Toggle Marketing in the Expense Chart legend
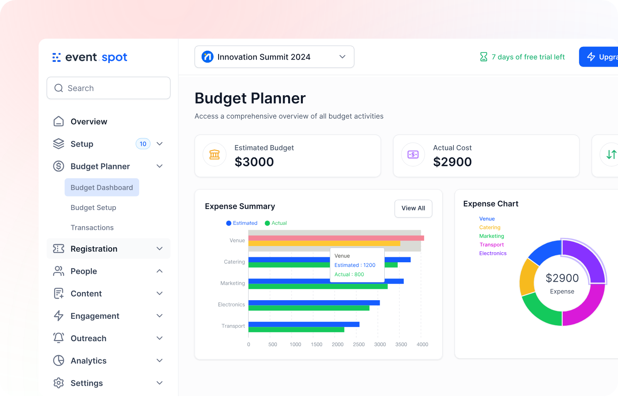Image resolution: width=618 pixels, height=400 pixels. pos(492,236)
